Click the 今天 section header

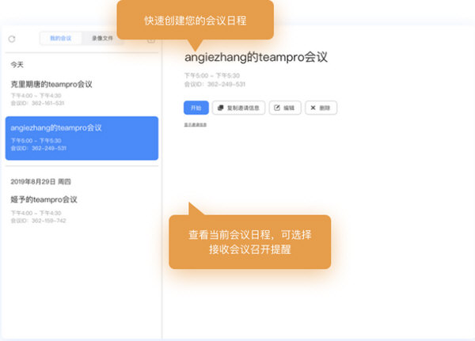pos(17,63)
